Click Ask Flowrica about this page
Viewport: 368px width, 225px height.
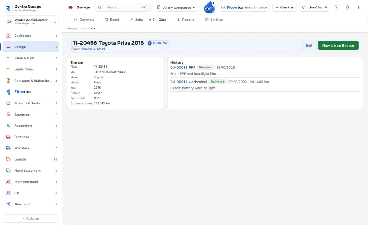(244, 8)
